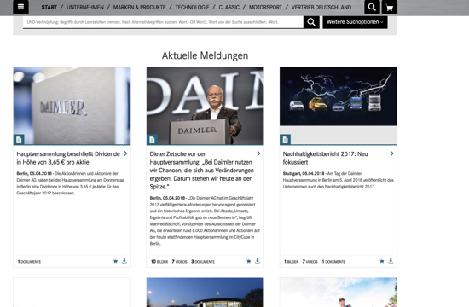469x307 pixels.
Task: Click the search icon in top navigation
Action: click(x=372, y=7)
